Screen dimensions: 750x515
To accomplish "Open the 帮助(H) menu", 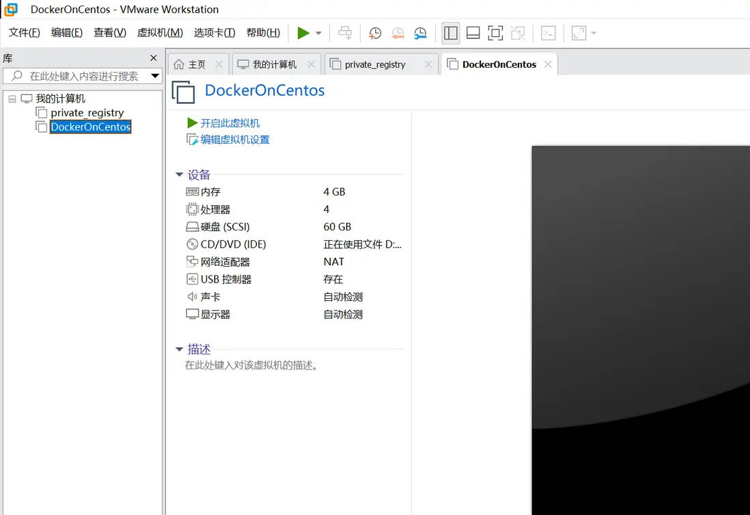I will click(x=263, y=33).
